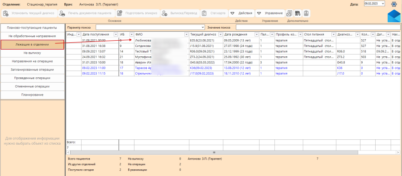Open filter arrow of Пал... column
402x176 pixels.
point(272,34)
